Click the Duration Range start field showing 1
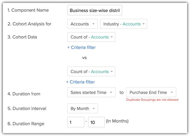 pyautogui.click(x=76, y=122)
